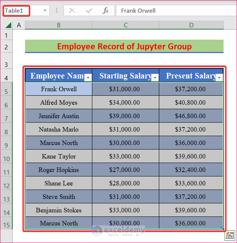
Task: Select column B header
Action: (x=59, y=25)
